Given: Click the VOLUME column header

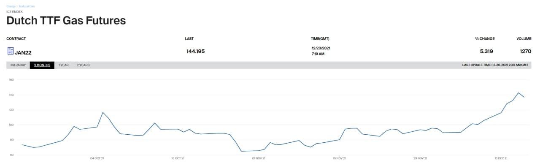Looking at the screenshot, I should 524,39.
